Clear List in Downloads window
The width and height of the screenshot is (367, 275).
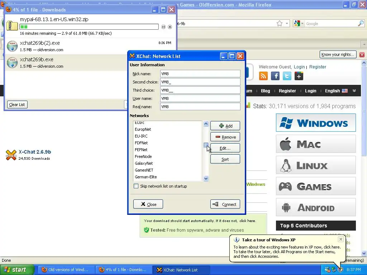(x=17, y=105)
